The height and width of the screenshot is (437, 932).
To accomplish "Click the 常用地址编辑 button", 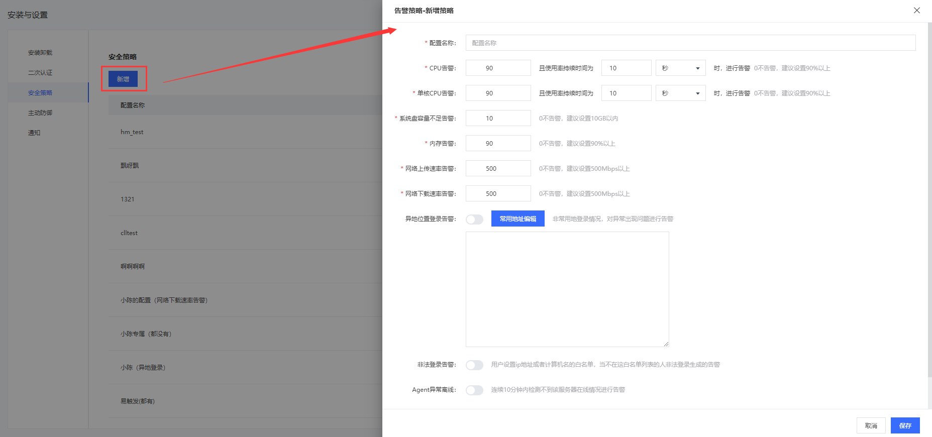I will tap(517, 219).
